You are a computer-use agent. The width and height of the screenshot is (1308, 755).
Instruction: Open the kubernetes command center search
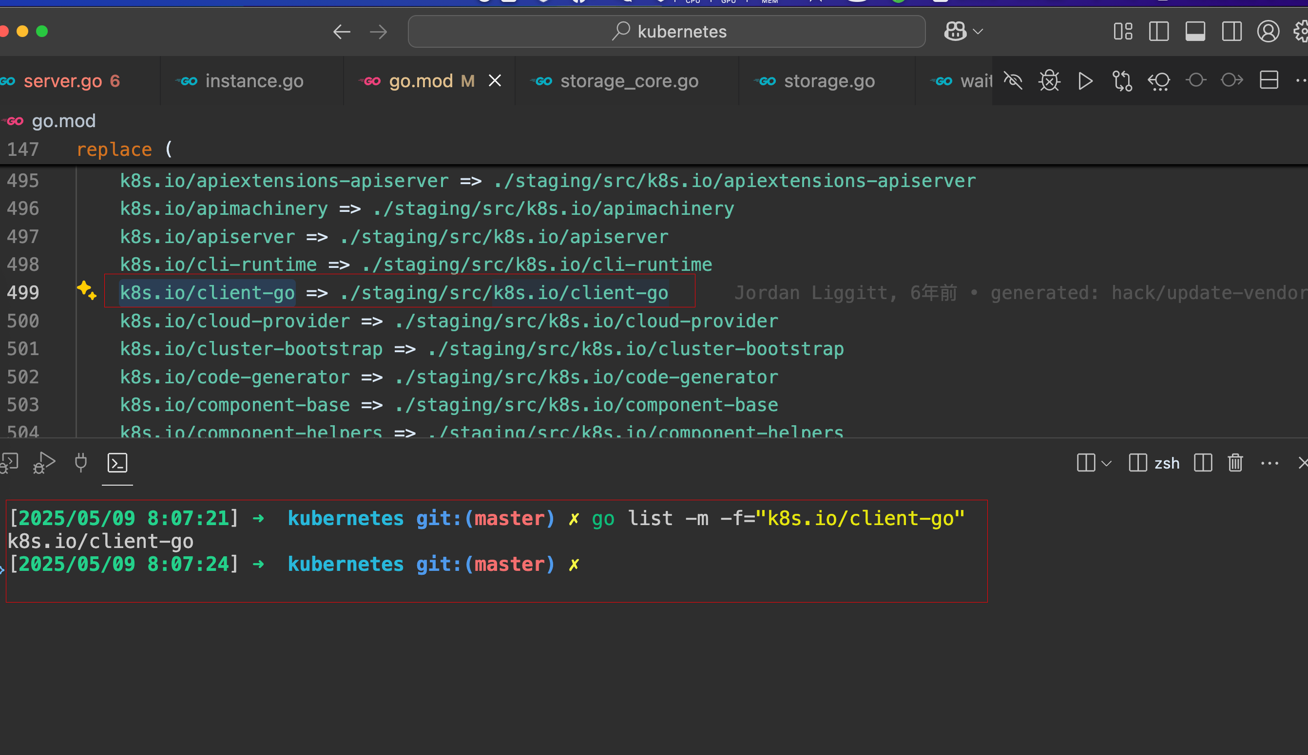(667, 32)
